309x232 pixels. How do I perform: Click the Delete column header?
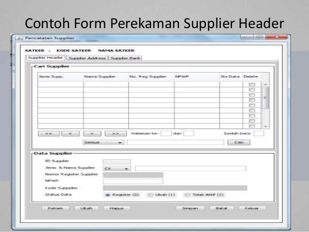click(252, 77)
